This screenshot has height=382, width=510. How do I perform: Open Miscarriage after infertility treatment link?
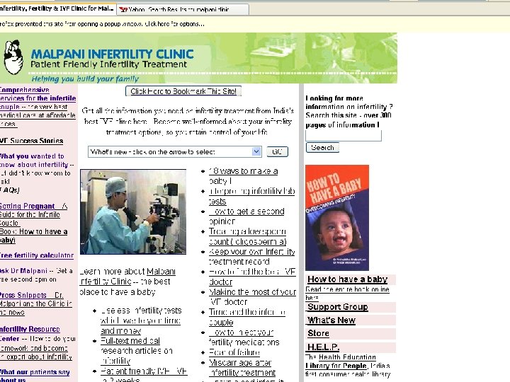(242, 367)
